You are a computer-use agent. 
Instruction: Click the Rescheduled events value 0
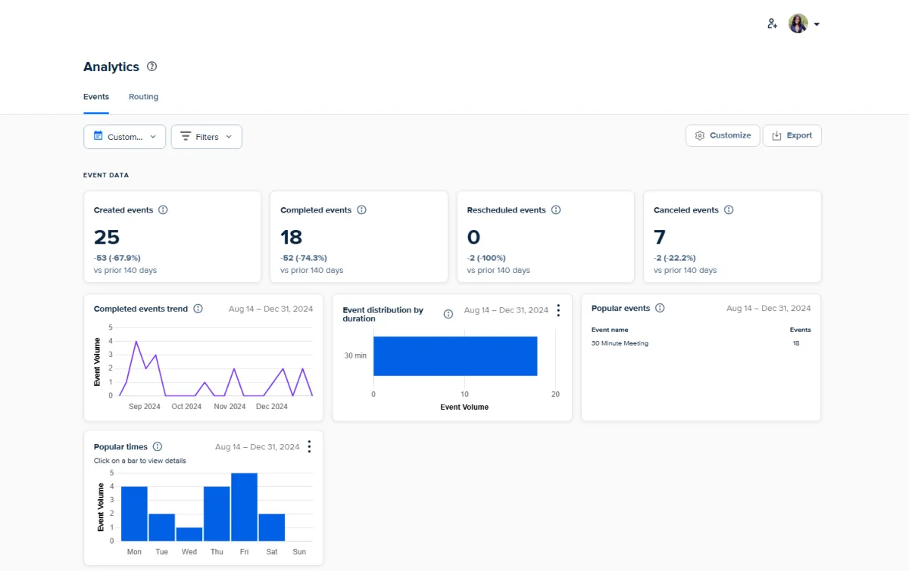(x=473, y=237)
